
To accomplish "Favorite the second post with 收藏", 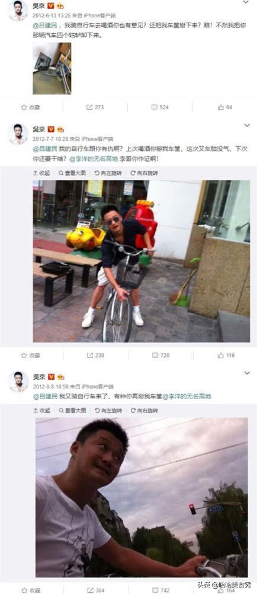I will tap(31, 355).
